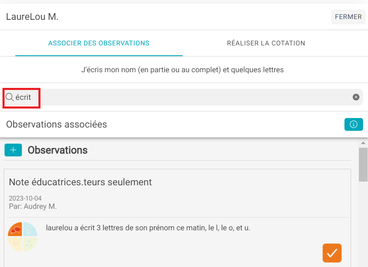
Task: Select the yellow heart quadrant icon
Action: 15,244
